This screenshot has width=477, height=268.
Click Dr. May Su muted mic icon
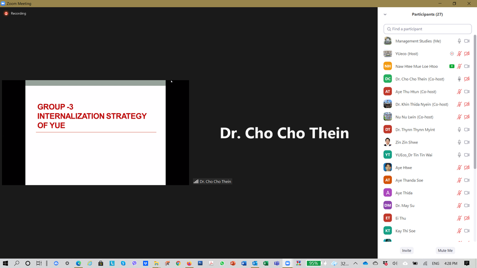pos(459,206)
